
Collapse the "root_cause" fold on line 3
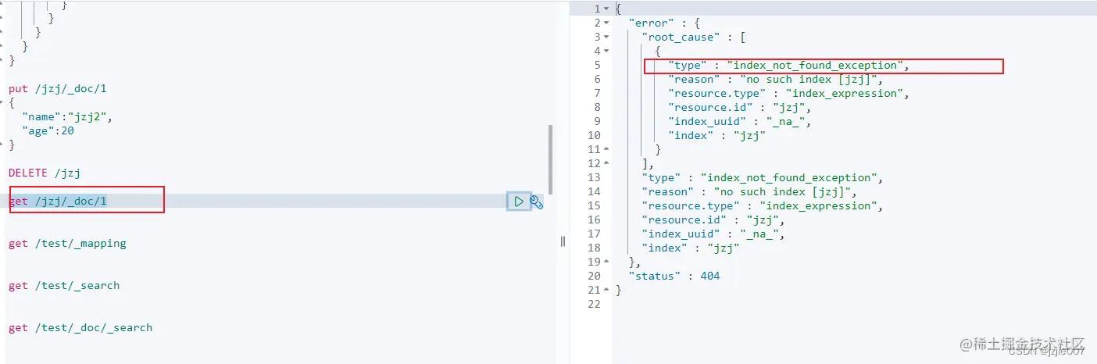pos(607,37)
